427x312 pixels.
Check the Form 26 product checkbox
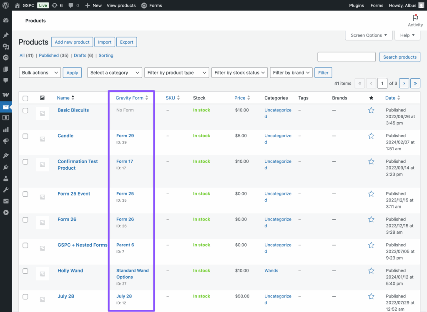(25, 220)
